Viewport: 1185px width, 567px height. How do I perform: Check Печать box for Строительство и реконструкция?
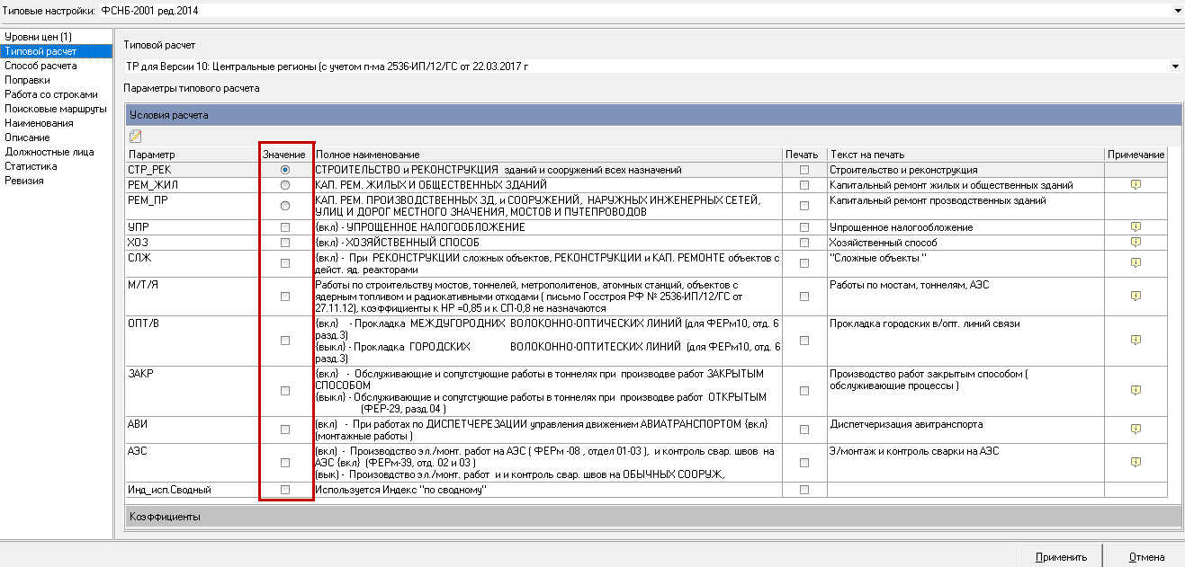point(804,170)
